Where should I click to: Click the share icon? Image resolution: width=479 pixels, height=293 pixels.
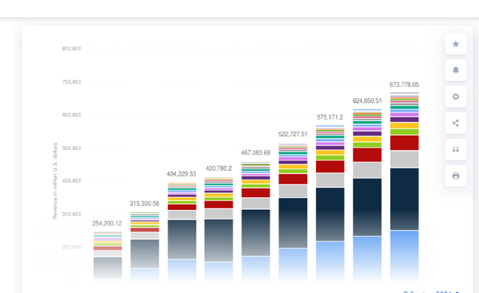tap(456, 123)
